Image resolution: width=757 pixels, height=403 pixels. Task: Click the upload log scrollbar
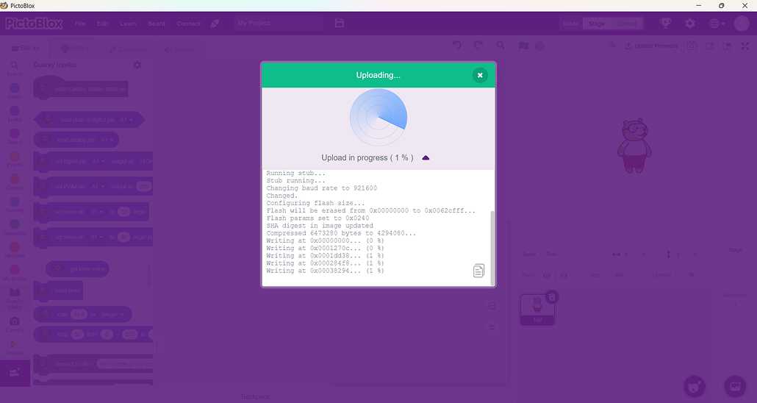tap(492, 247)
